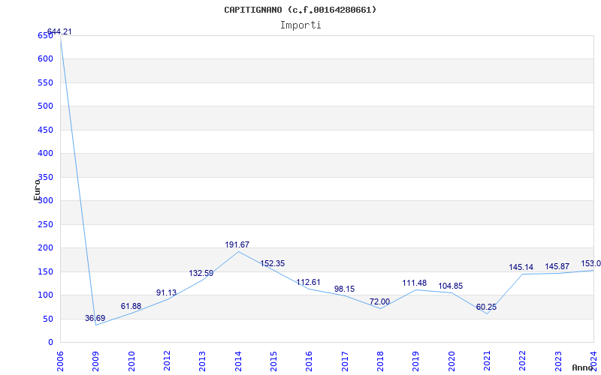The height and width of the screenshot is (375, 601).
Task: Click the 132.59 data label
Action: coord(201,273)
